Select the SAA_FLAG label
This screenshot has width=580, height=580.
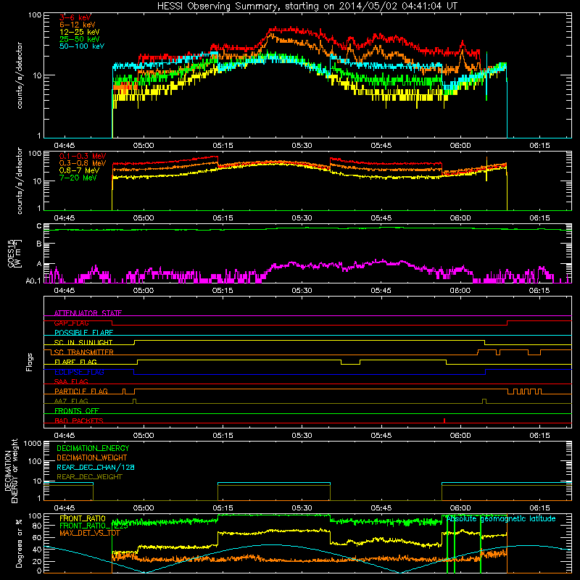(71, 381)
